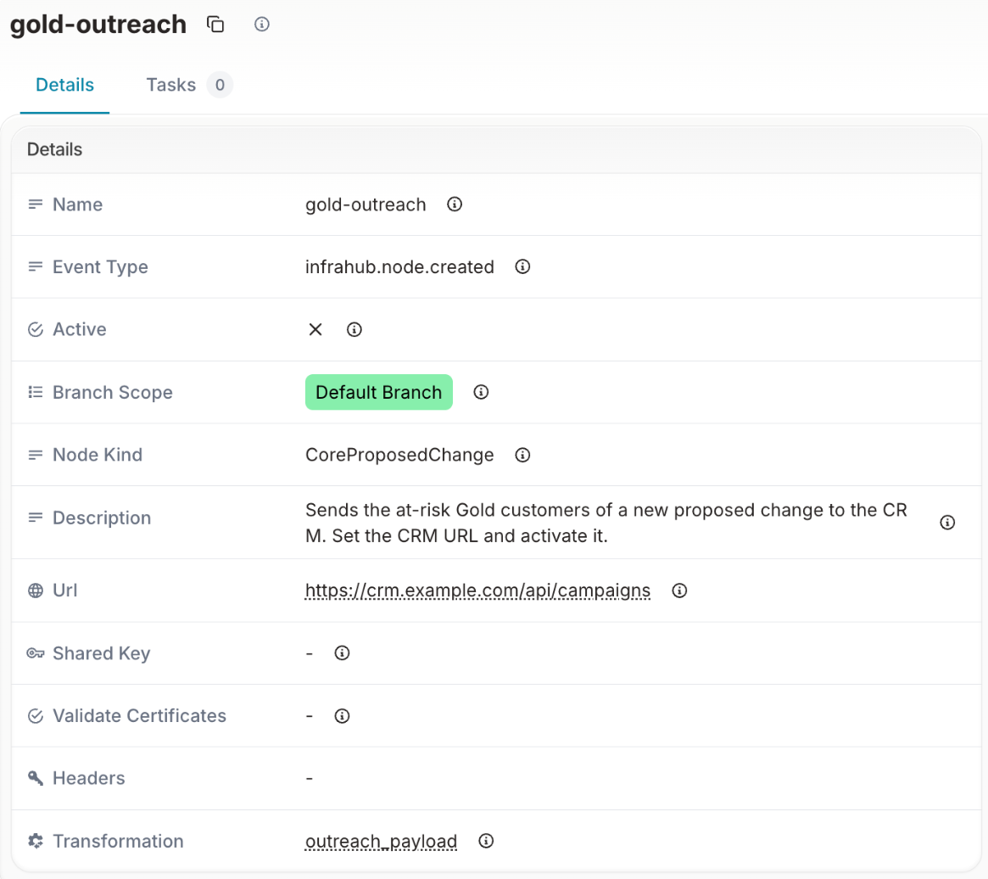Click the Description text about Gold customers
988x879 pixels.
[606, 523]
